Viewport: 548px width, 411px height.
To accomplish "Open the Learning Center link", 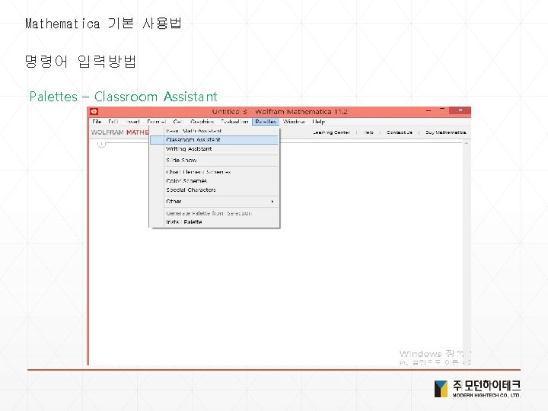I will tap(331, 132).
